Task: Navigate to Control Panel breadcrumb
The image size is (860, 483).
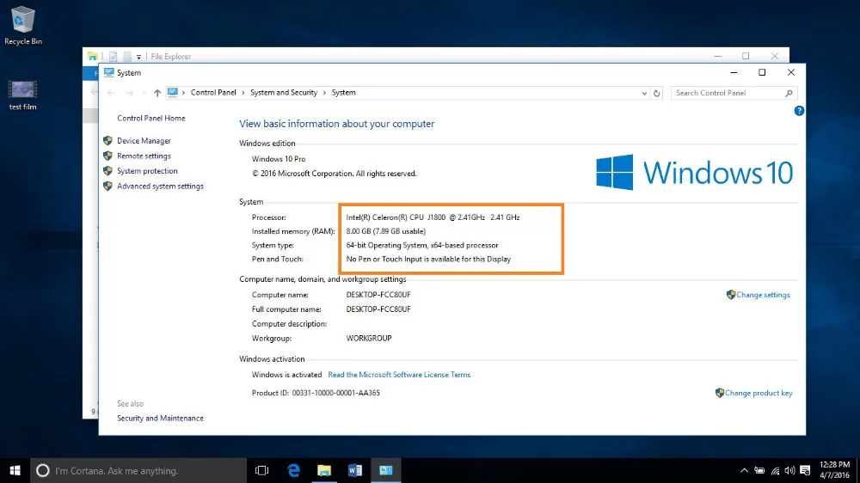Action: [213, 93]
